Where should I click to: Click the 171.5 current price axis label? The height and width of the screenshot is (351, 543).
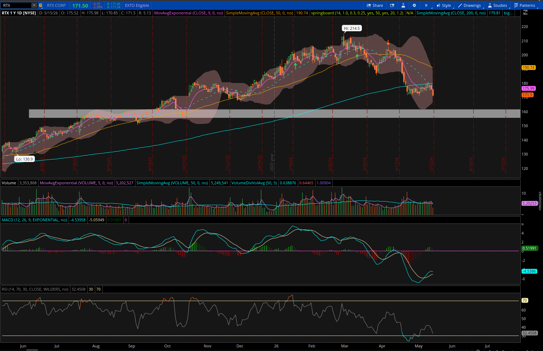(x=527, y=95)
